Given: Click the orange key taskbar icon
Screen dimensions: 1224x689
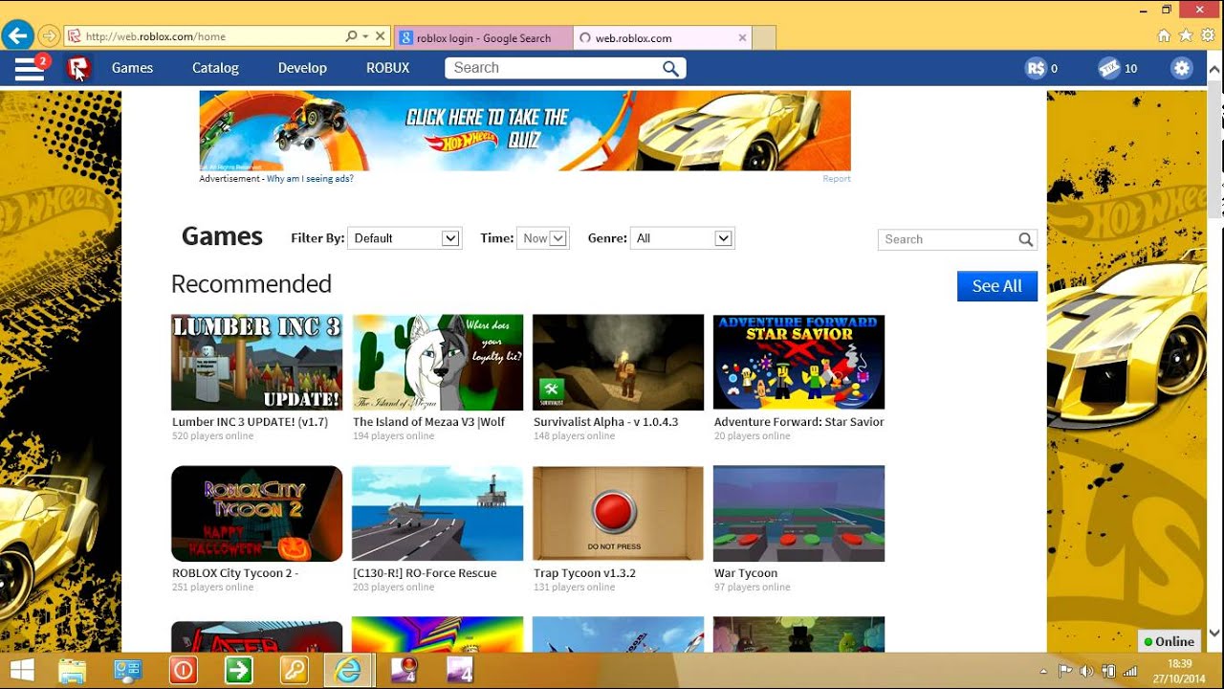Looking at the screenshot, I should click(x=293, y=670).
